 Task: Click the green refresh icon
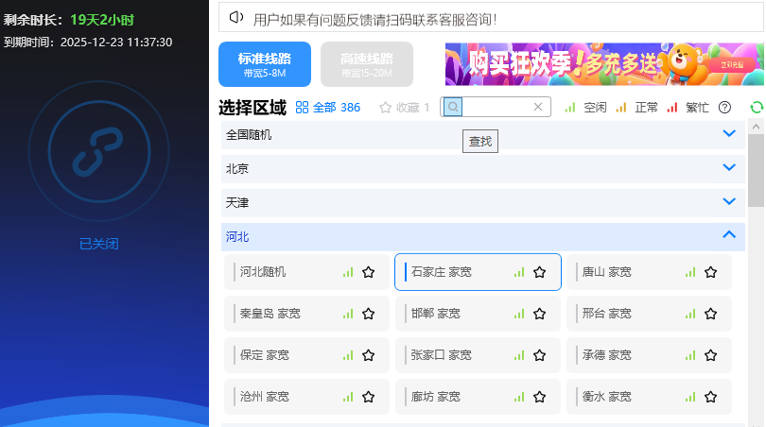tap(756, 108)
